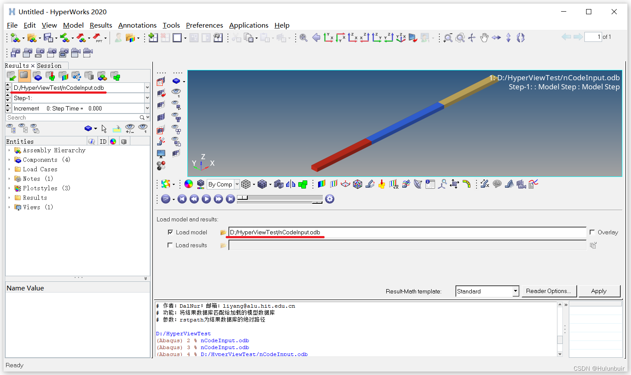Image resolution: width=631 pixels, height=375 pixels.
Task: Click the Add Page icon
Action: tap(153, 38)
